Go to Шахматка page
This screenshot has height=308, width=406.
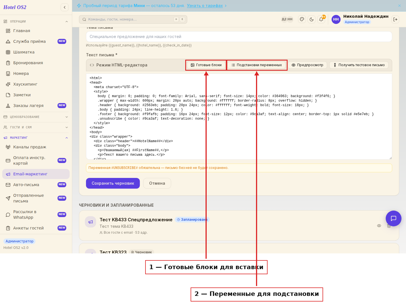tap(36, 52)
